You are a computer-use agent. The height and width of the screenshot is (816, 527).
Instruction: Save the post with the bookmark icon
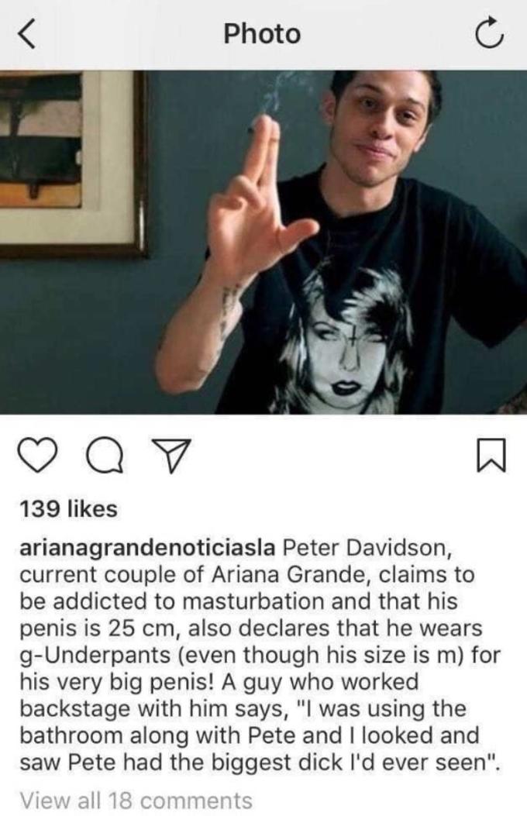tap(491, 456)
